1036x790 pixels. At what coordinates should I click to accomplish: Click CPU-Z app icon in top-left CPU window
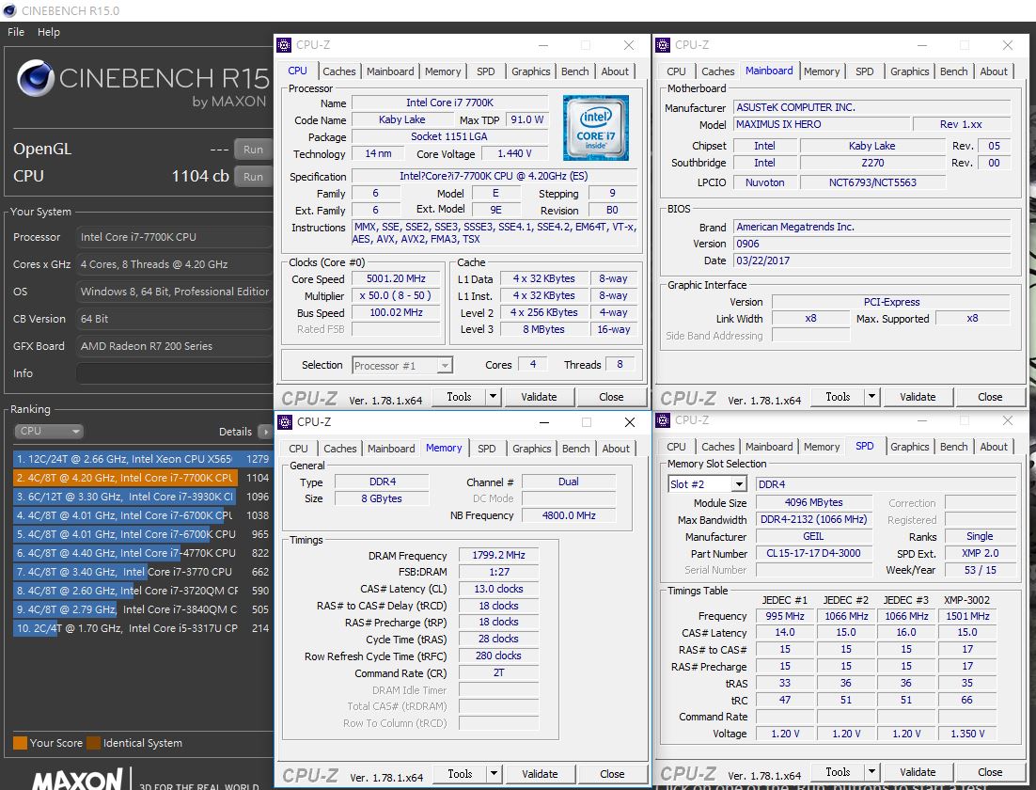284,45
